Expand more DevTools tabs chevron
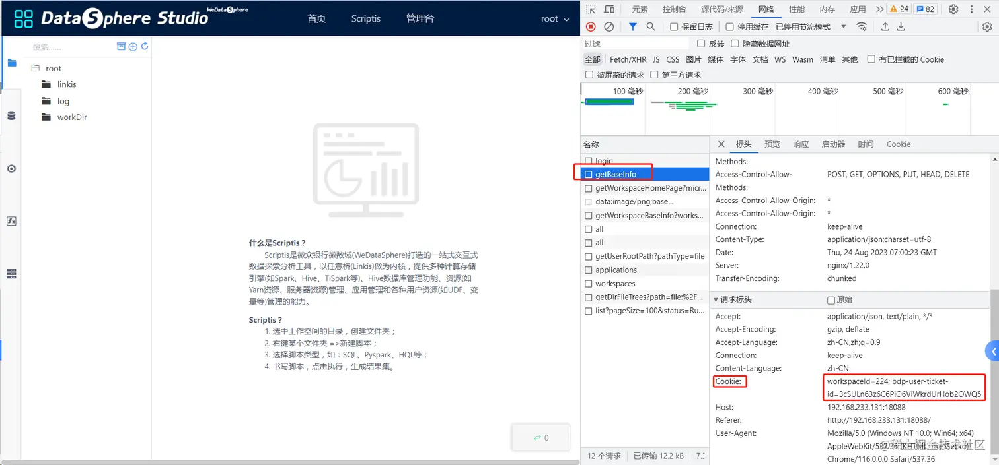This screenshot has width=999, height=465. coord(879,9)
